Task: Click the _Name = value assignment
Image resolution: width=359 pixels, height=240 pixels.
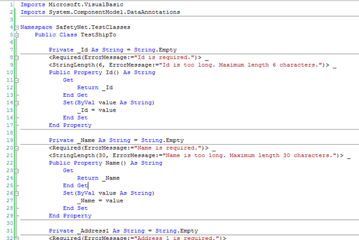Action: [x=100, y=201]
